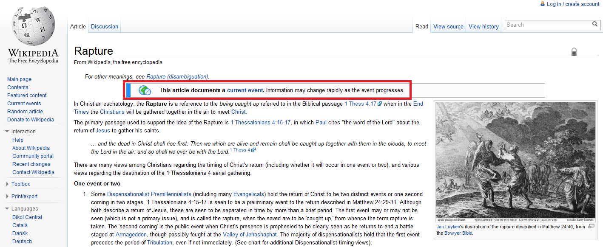Click external link icon after 1 Thess 4 footnote
The image size is (603, 247).
253,150
